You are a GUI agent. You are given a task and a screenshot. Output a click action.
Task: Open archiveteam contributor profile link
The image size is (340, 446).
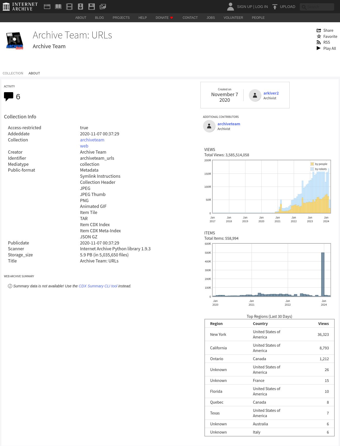229,124
